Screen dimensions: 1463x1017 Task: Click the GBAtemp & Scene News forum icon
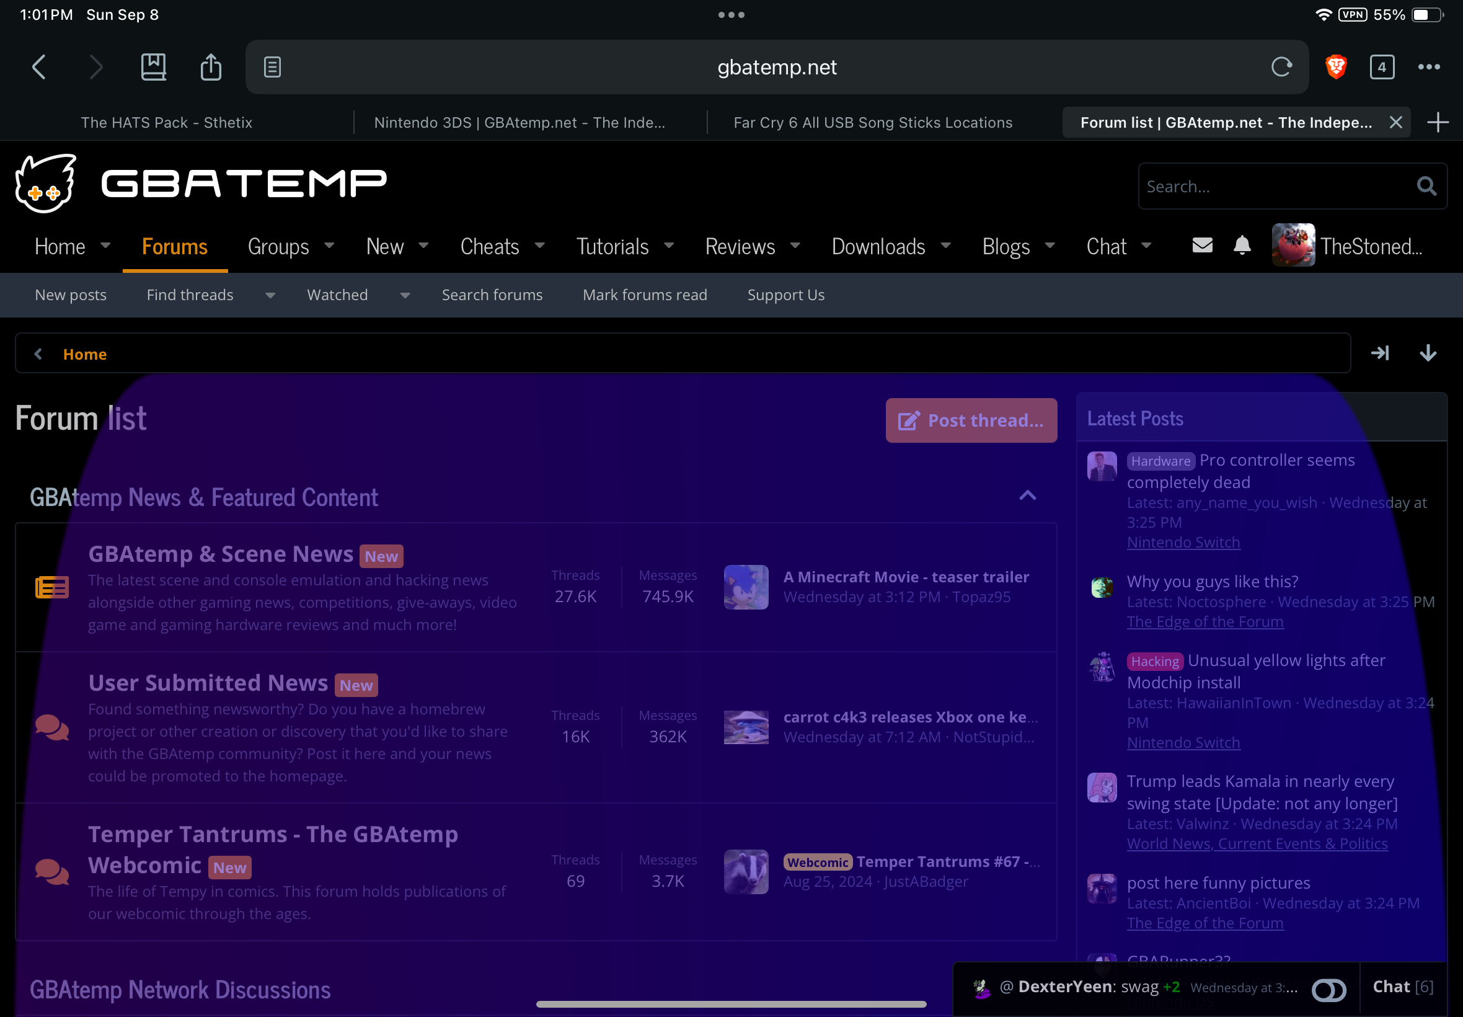click(x=52, y=587)
